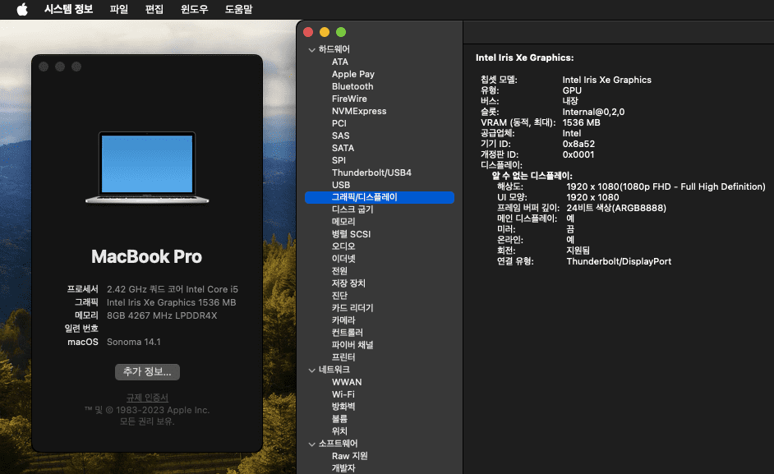Click the 추가 정보... button
The image size is (774, 474).
pyautogui.click(x=147, y=372)
